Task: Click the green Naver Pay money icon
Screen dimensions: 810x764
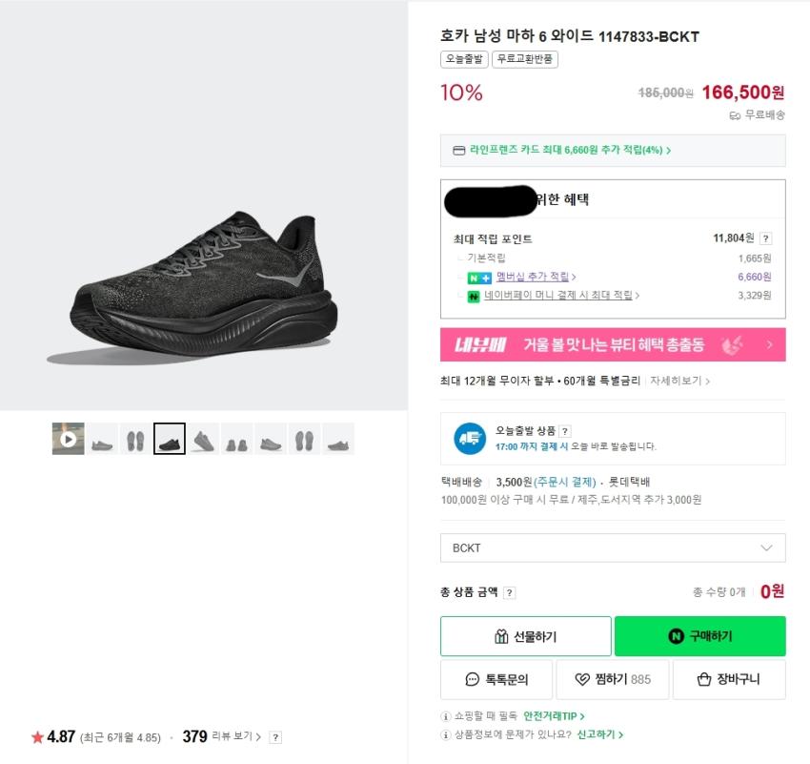Action: 473,296
